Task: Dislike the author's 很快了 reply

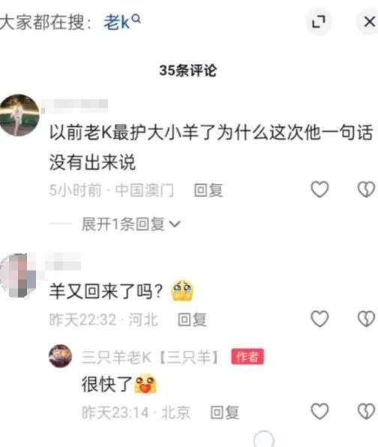Action: tap(366, 411)
